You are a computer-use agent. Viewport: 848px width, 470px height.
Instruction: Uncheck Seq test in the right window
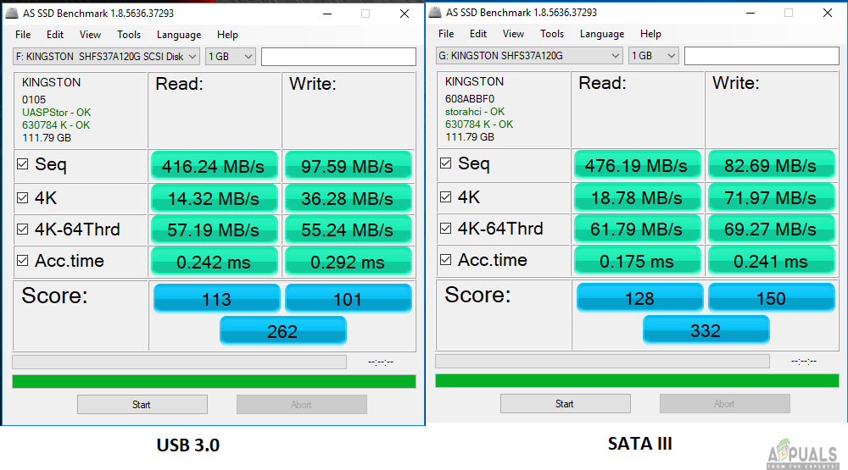(x=446, y=163)
